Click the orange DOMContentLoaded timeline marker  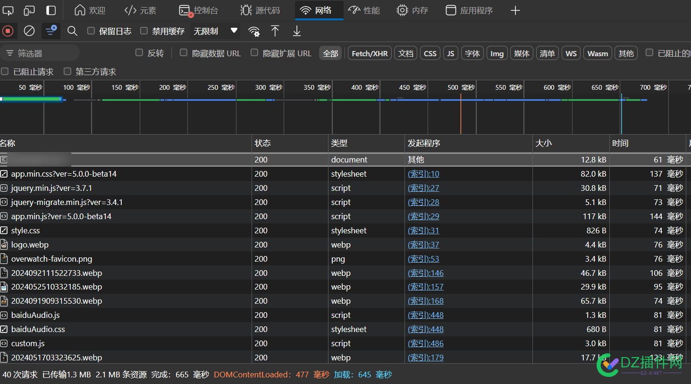tap(461, 114)
